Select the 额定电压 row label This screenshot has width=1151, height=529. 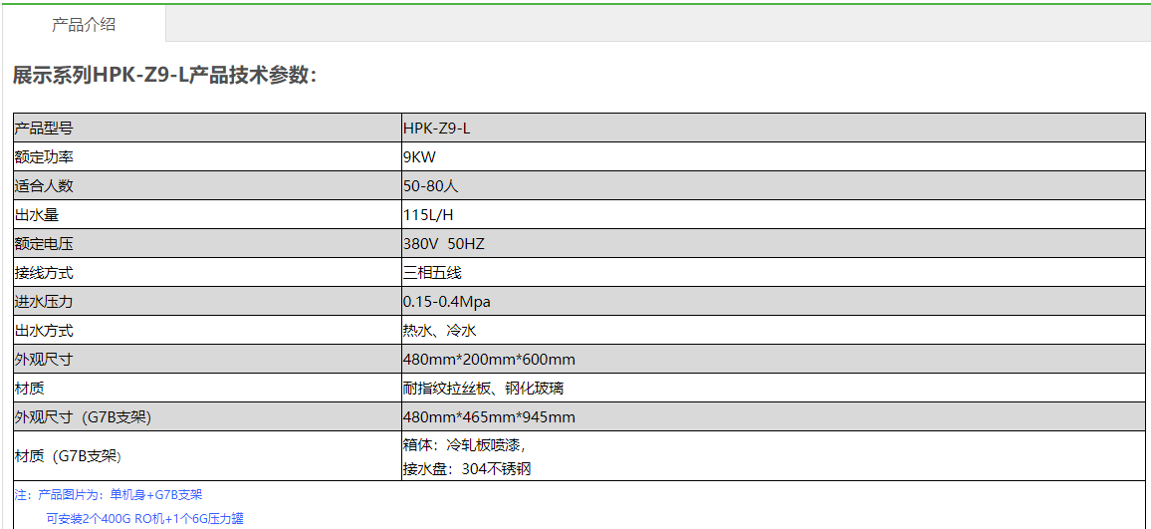click(44, 243)
